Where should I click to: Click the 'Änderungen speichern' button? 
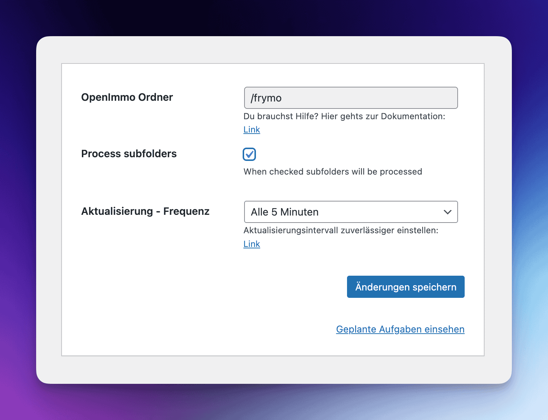pos(406,287)
